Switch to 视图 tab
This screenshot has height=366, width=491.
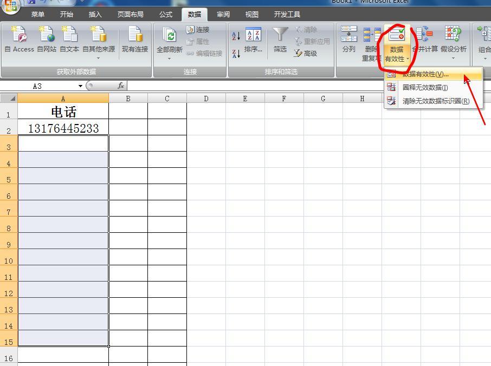(x=252, y=15)
